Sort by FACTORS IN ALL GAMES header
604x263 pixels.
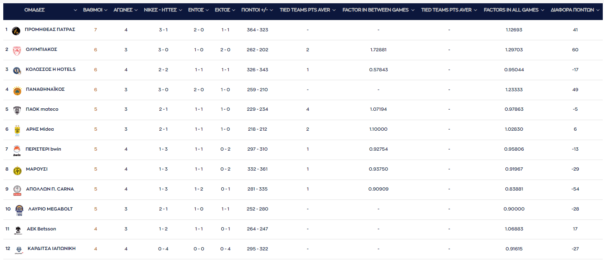click(511, 10)
